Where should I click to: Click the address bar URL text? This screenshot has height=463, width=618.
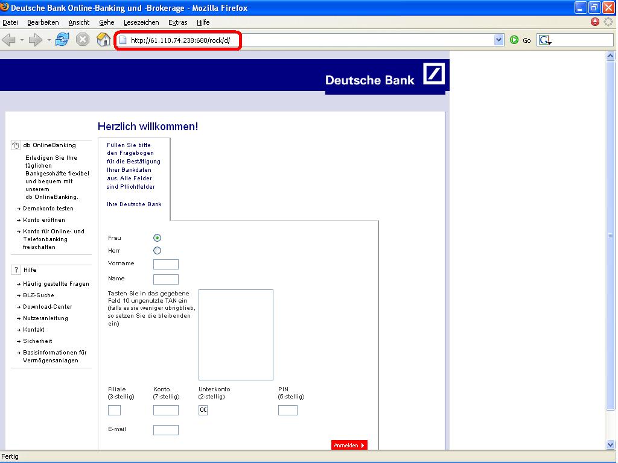pos(180,40)
